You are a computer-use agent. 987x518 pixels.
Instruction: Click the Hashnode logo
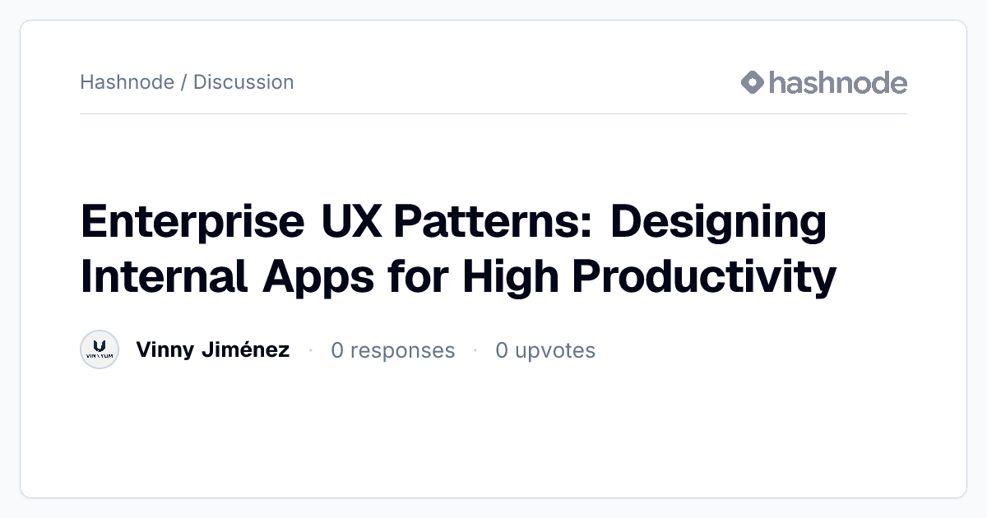[x=823, y=82]
